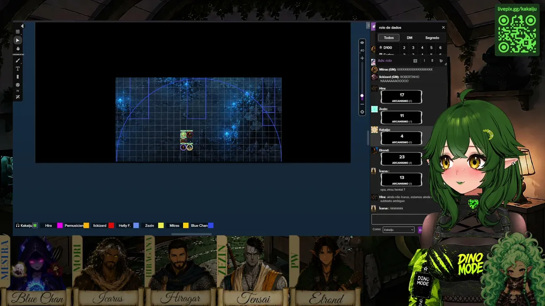Choose the Select arrow tool
This screenshot has height=306, width=545.
[17, 40]
